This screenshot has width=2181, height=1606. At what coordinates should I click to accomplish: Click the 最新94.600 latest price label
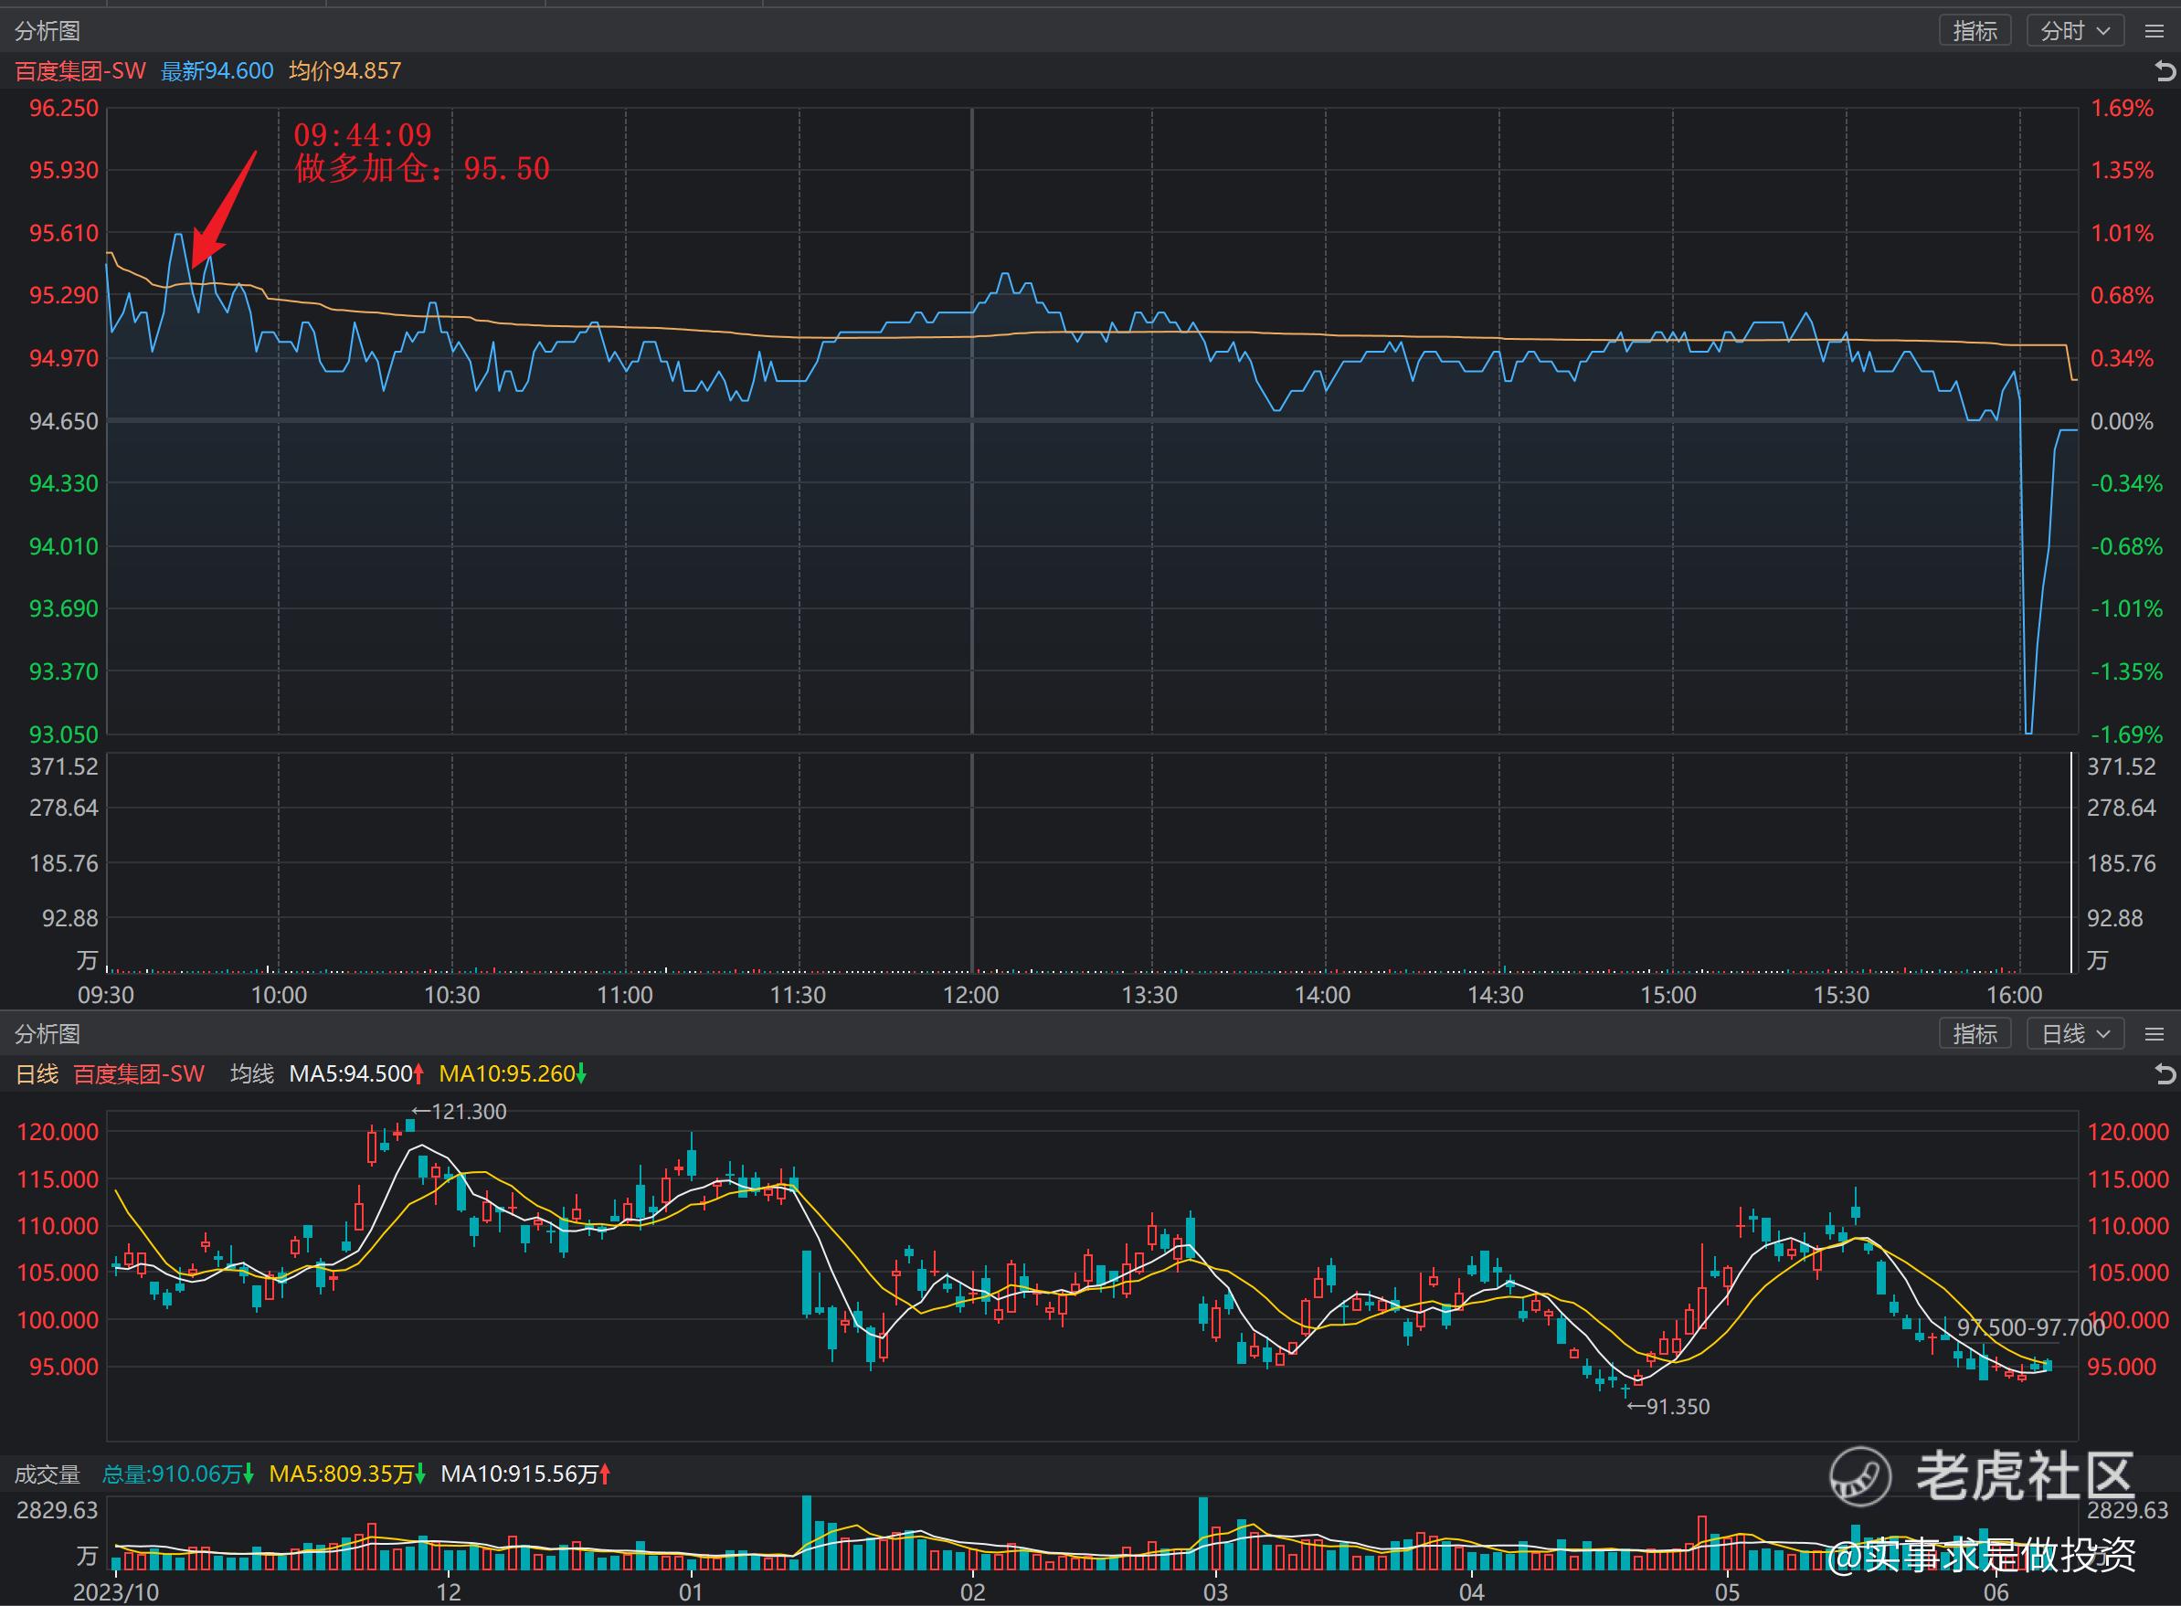tap(217, 71)
